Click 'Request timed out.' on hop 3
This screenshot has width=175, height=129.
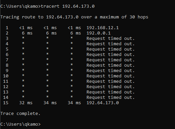110,39
